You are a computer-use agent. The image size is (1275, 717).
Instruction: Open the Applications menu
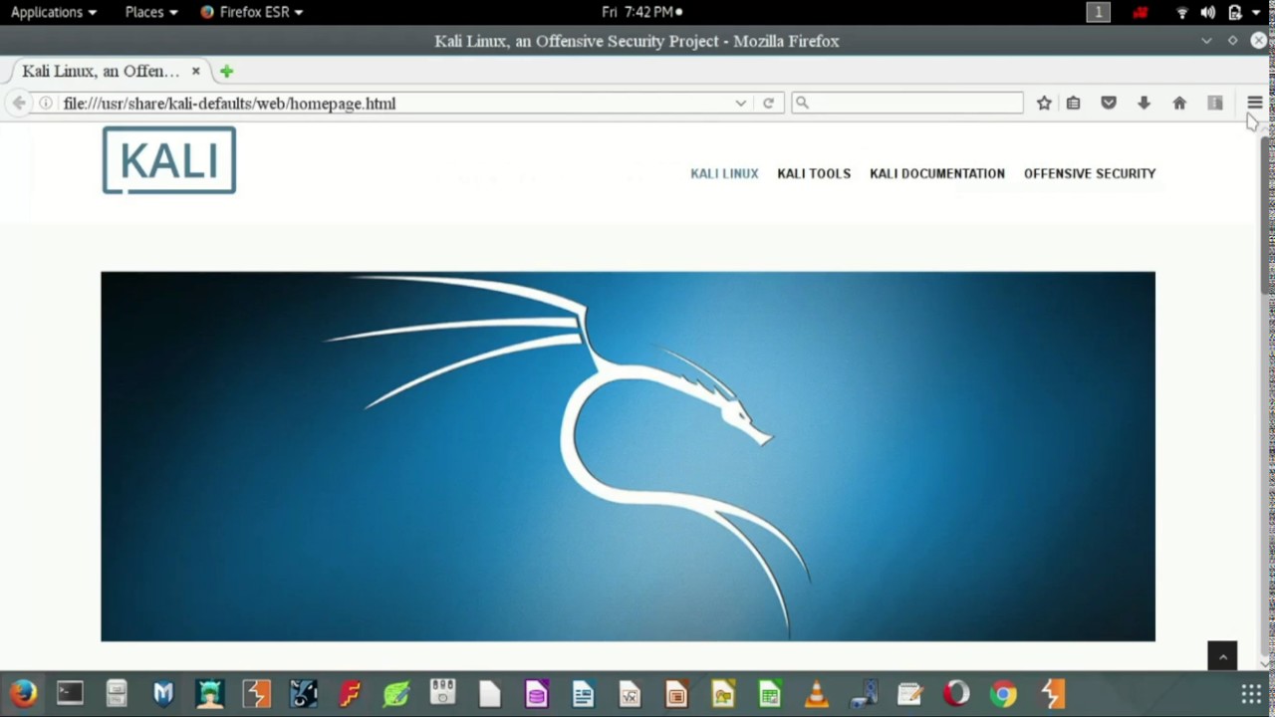(54, 12)
